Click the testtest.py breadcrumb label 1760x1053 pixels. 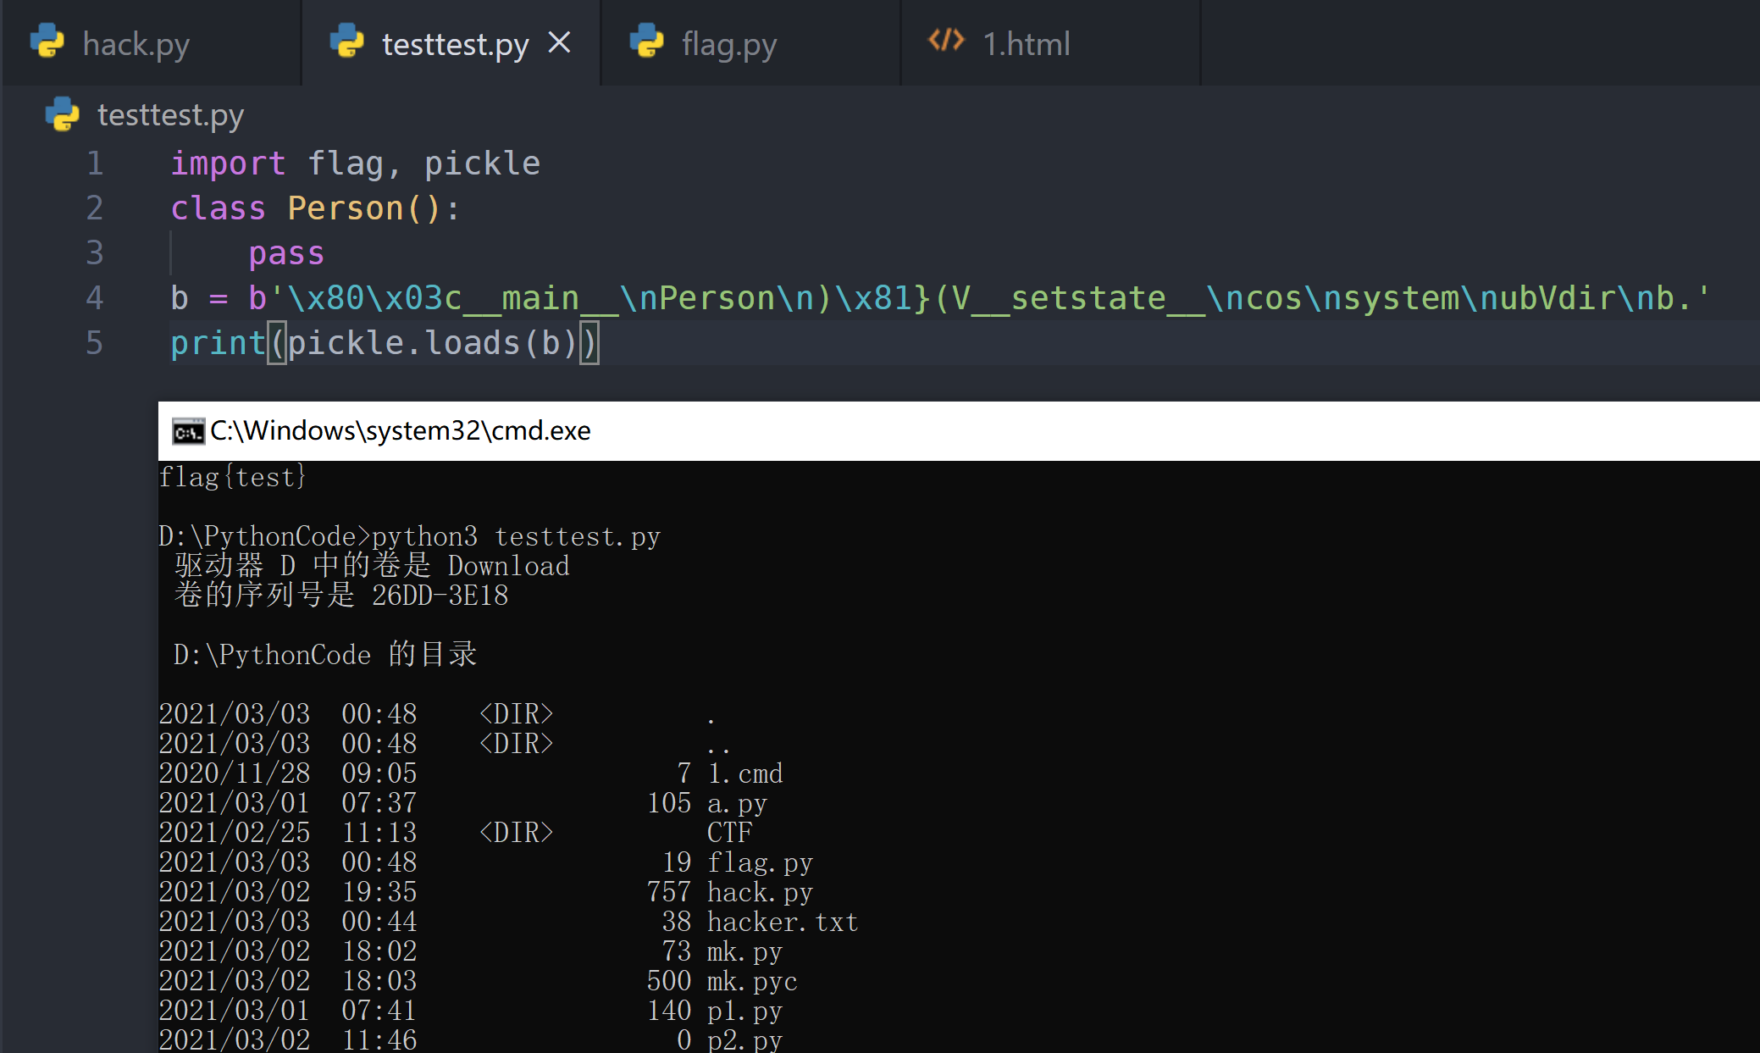[x=170, y=115]
